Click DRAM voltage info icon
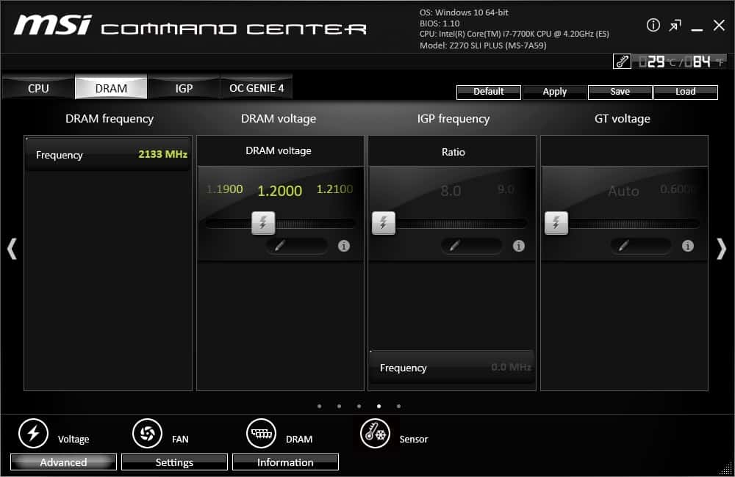The width and height of the screenshot is (735, 477). 343,246
